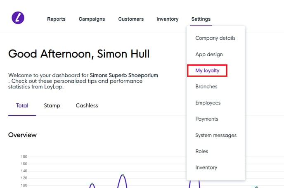Click Inventory in the top navigation bar

point(167,19)
